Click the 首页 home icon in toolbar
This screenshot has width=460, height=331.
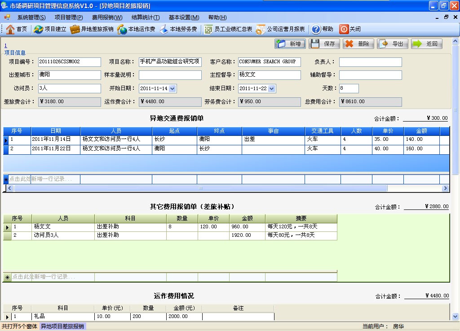pyautogui.click(x=10, y=29)
